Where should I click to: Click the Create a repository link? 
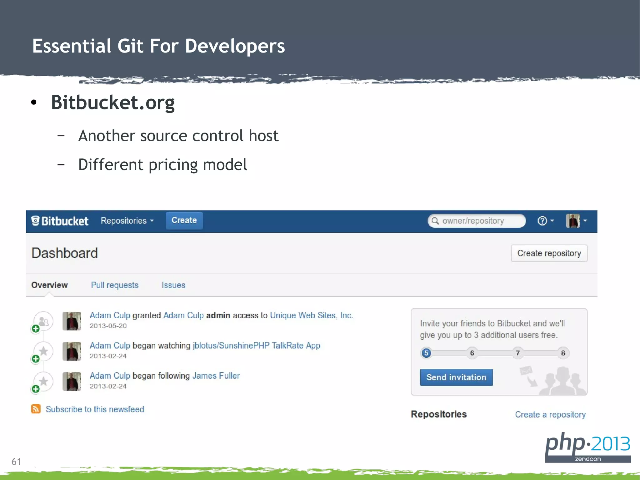[550, 415]
